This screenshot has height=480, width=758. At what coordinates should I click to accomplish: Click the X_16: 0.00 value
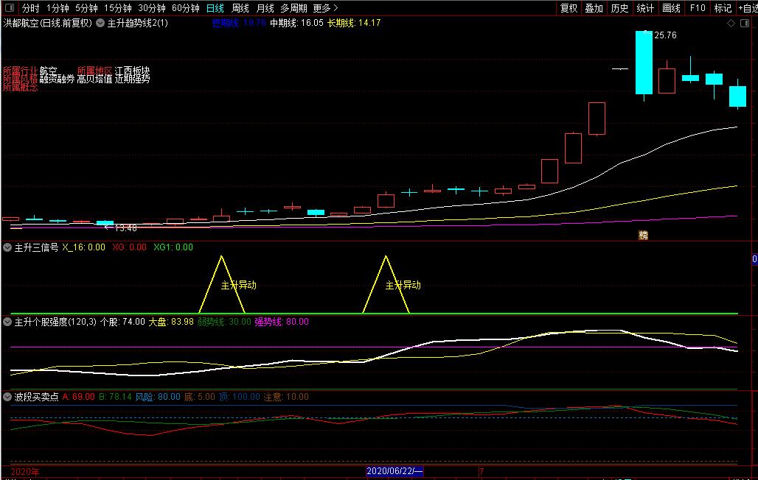[83, 247]
